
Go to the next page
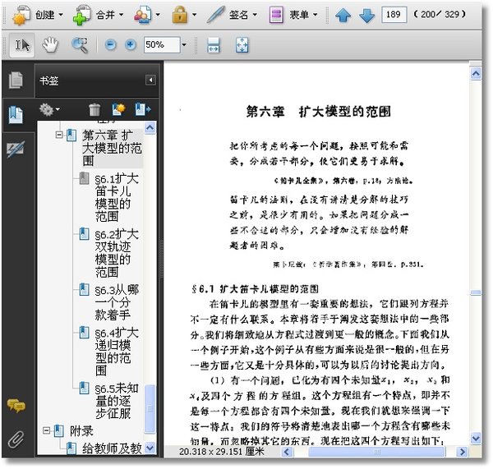point(366,15)
